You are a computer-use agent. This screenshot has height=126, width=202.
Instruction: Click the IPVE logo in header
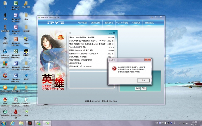56,23
